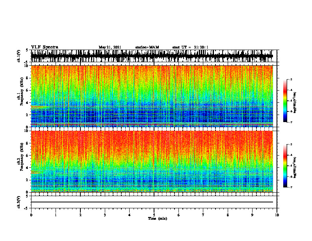The width and height of the screenshot is (312, 241).
Task: Click time-axis tick label "2" below ch.3
Action: 80,215
